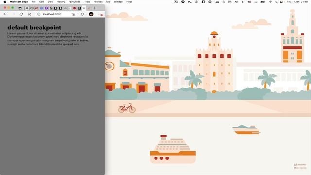Image resolution: width=311 pixels, height=175 pixels.
Task: Open the Edge profile avatar
Action: [x=91, y=14]
